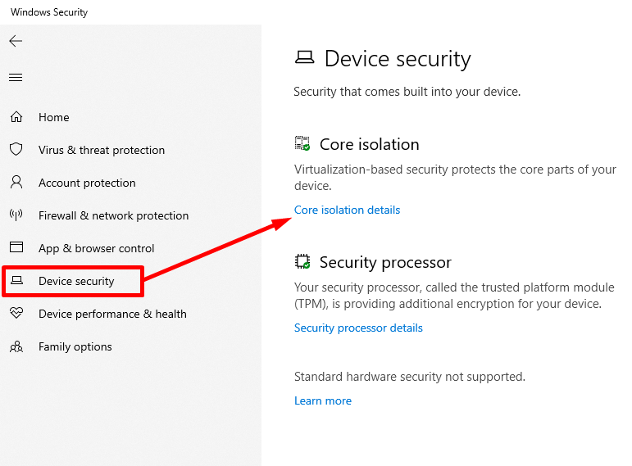This screenshot has width=632, height=466.
Task: Click the Core isolation chip icon
Action: (x=302, y=144)
